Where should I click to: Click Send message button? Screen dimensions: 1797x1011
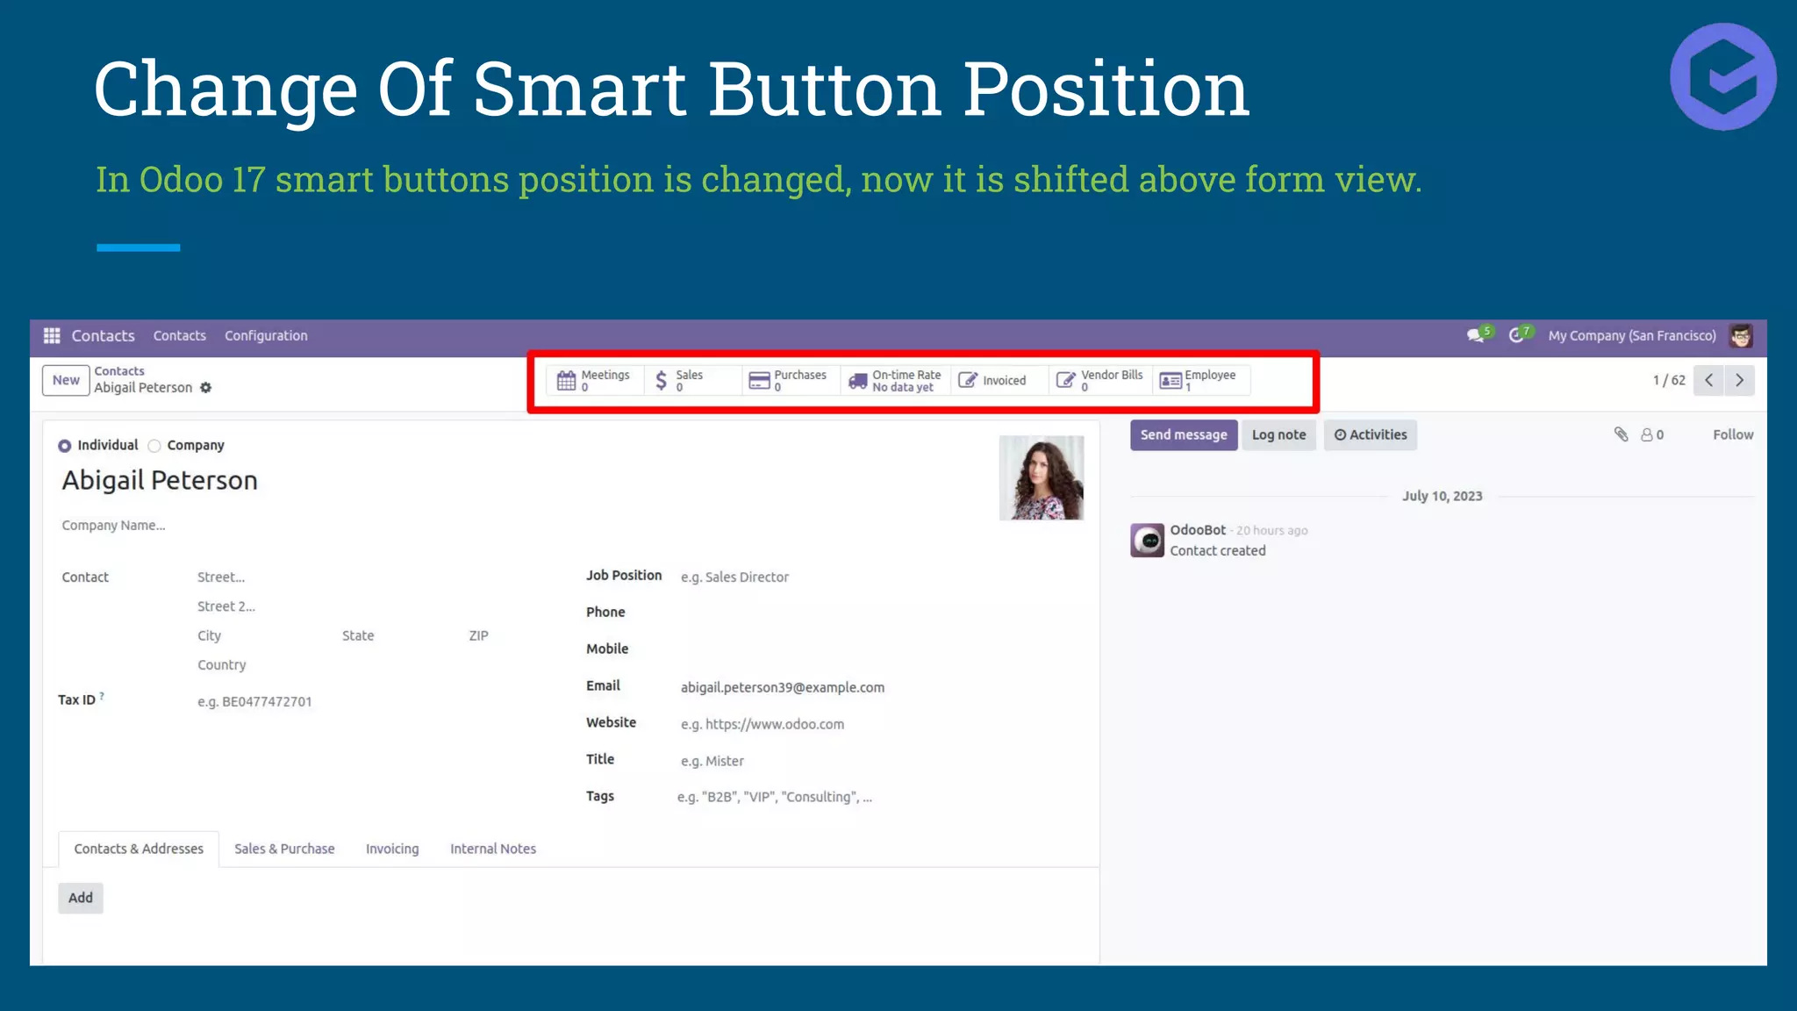(x=1184, y=435)
